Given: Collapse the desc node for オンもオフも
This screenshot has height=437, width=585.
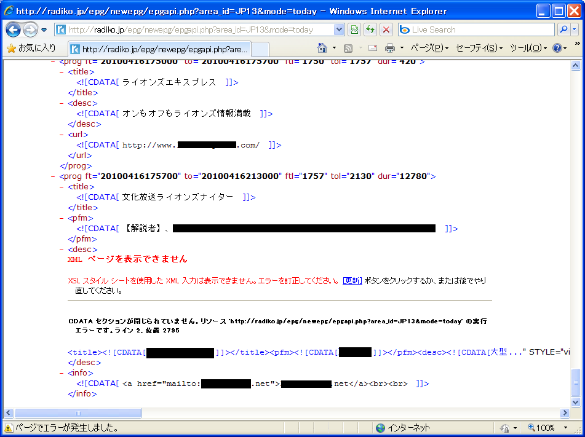Looking at the screenshot, I should point(62,103).
